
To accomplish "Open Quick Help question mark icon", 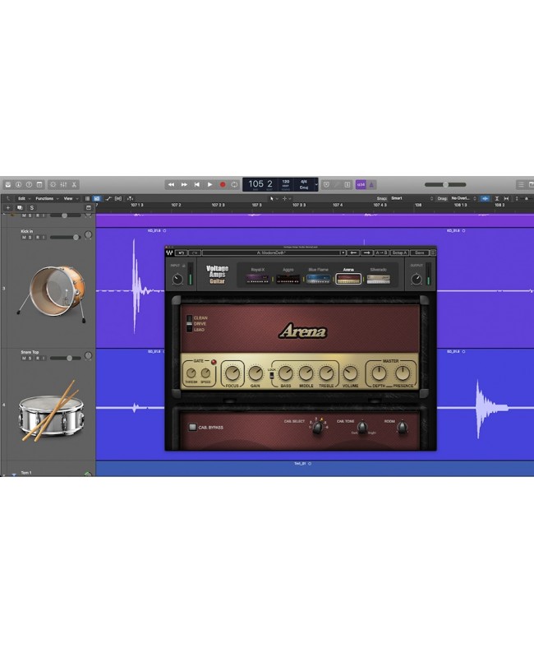I will pyautogui.click(x=29, y=184).
